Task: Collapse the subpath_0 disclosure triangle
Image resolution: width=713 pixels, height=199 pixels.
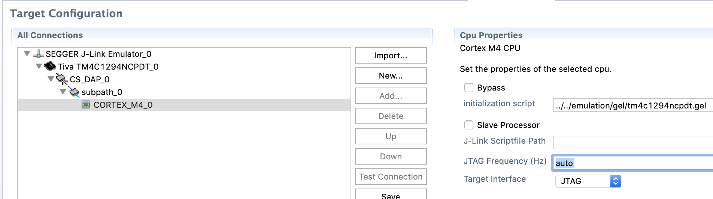Action: (x=63, y=92)
